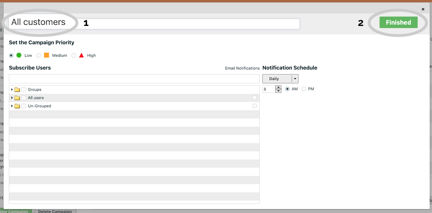Check the Groups subscribe checkbox
This screenshot has height=213, width=432.
(x=24, y=90)
